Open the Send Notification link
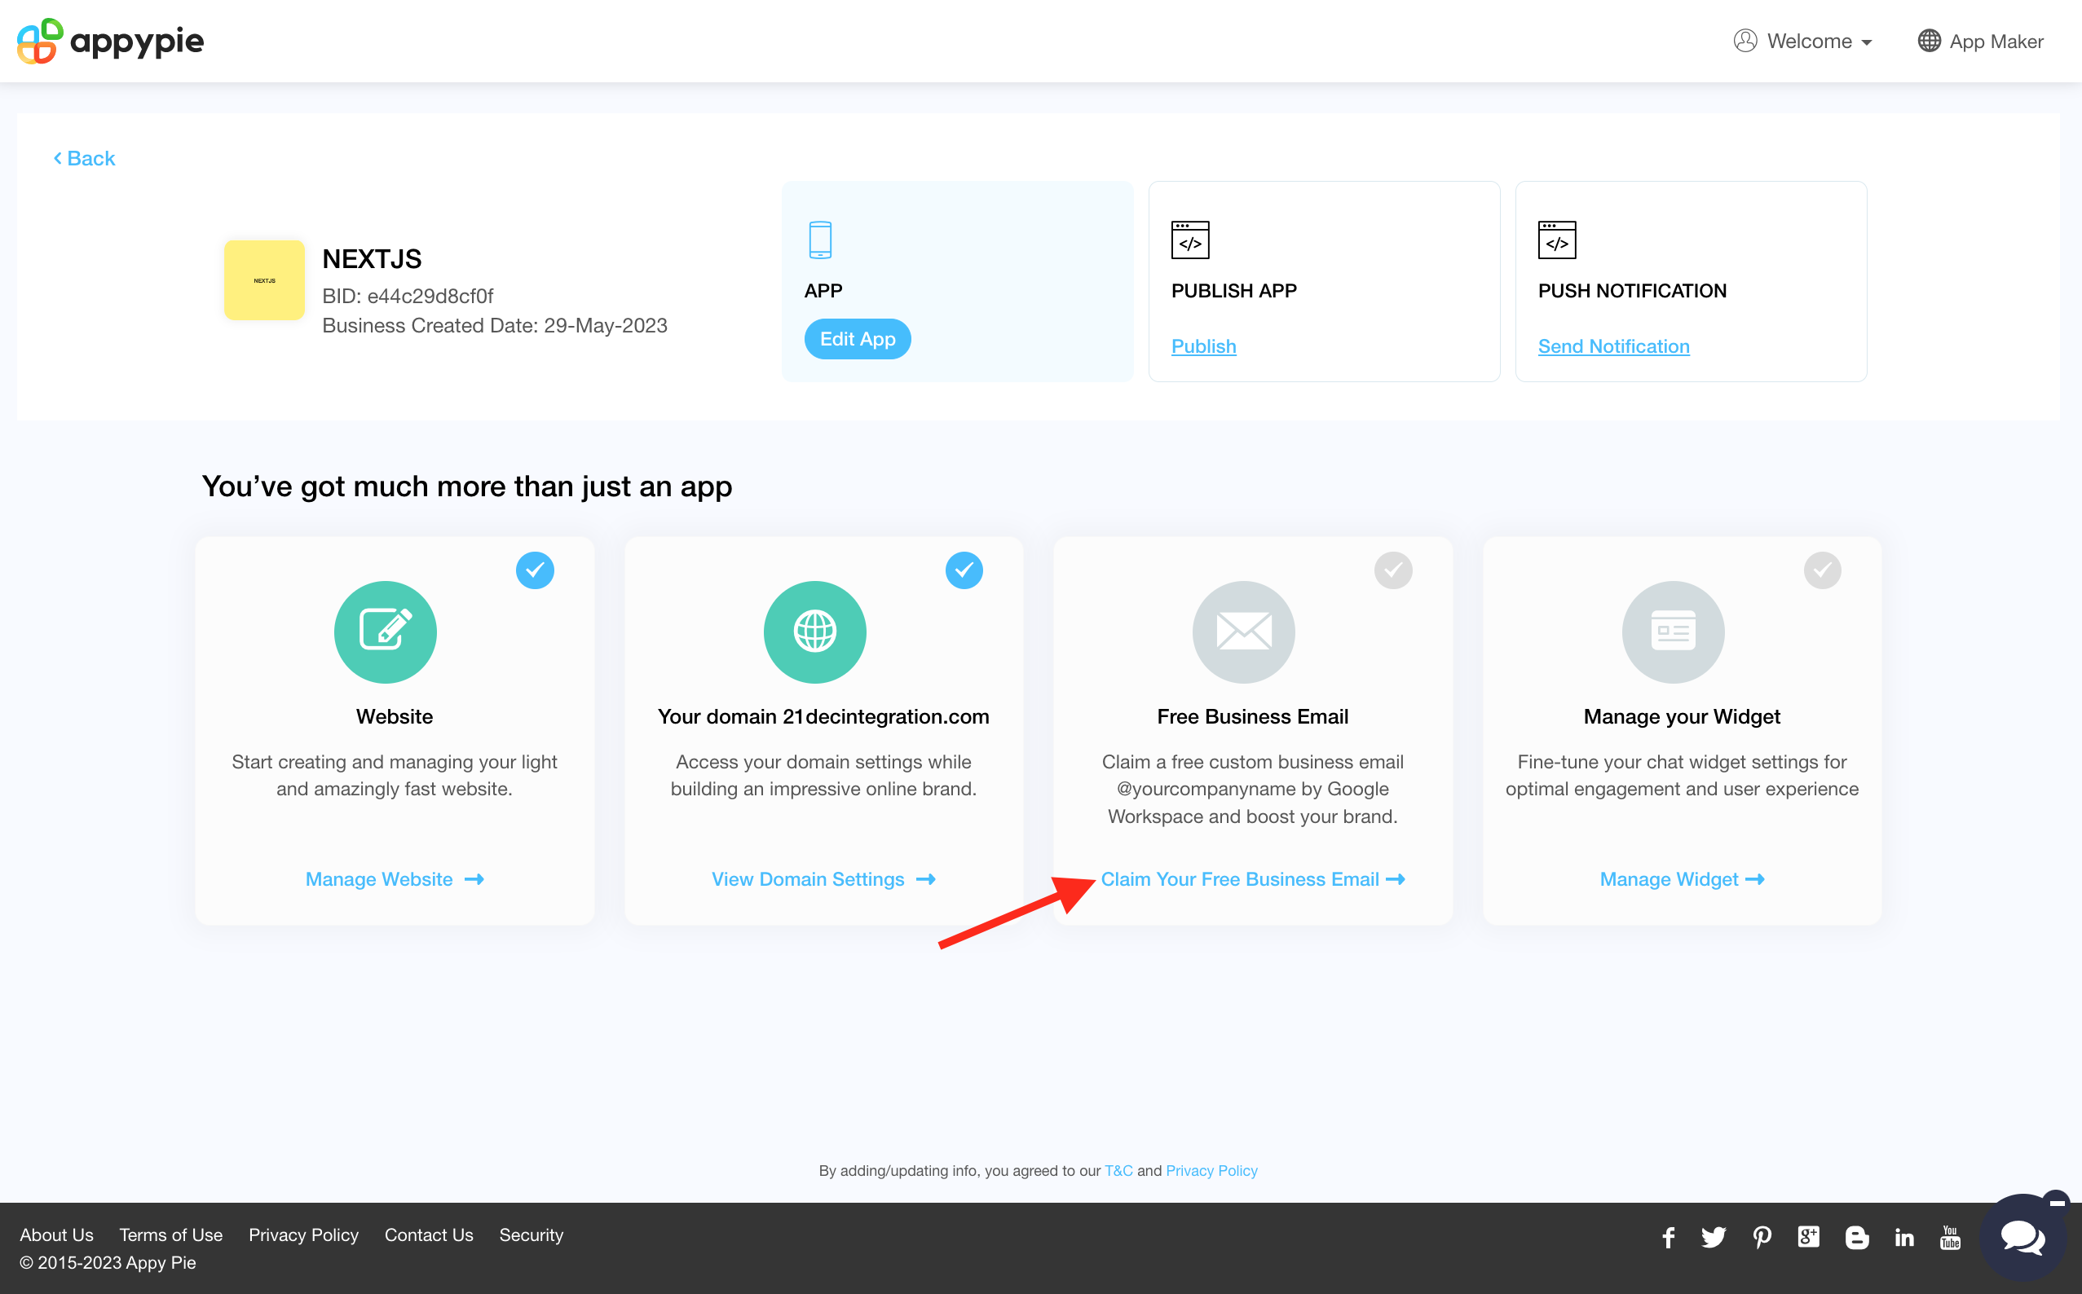The image size is (2082, 1294). click(1614, 346)
